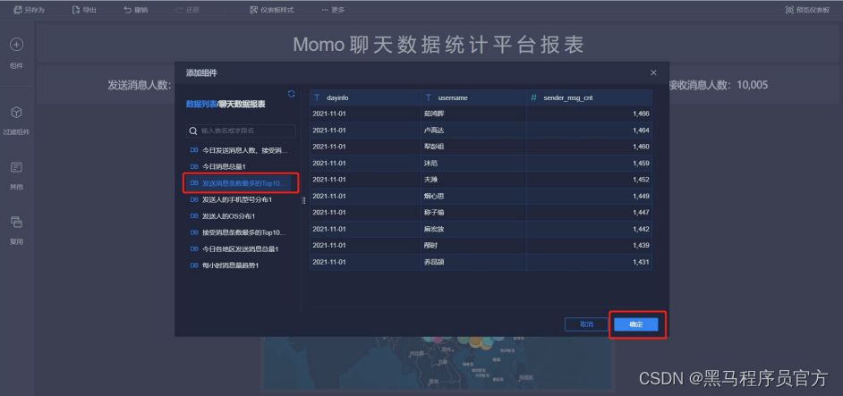
Task: Click the 确定 confirm button
Action: click(x=636, y=324)
